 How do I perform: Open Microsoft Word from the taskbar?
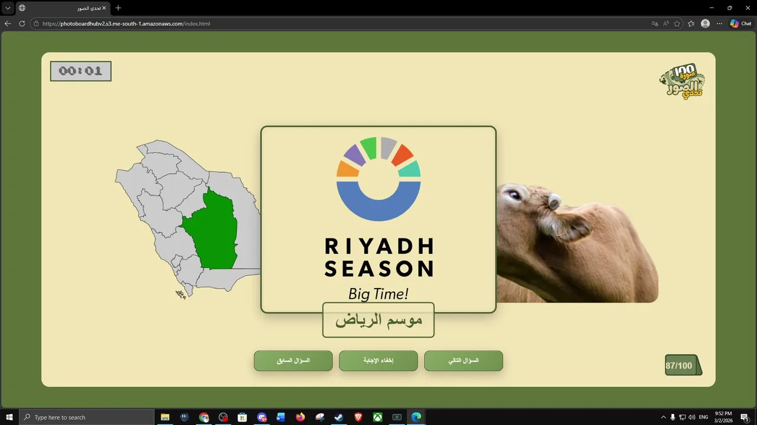pos(281,417)
